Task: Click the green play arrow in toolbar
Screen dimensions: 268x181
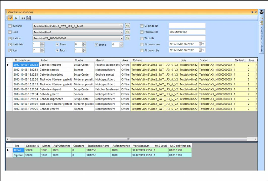Action: 16,18
